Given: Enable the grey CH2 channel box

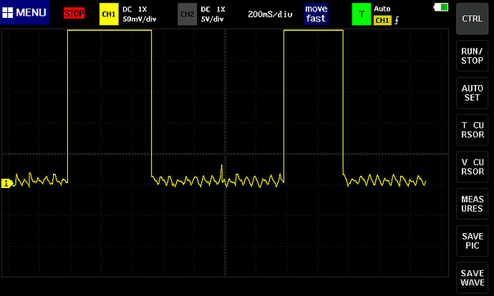Looking at the screenshot, I should [187, 14].
